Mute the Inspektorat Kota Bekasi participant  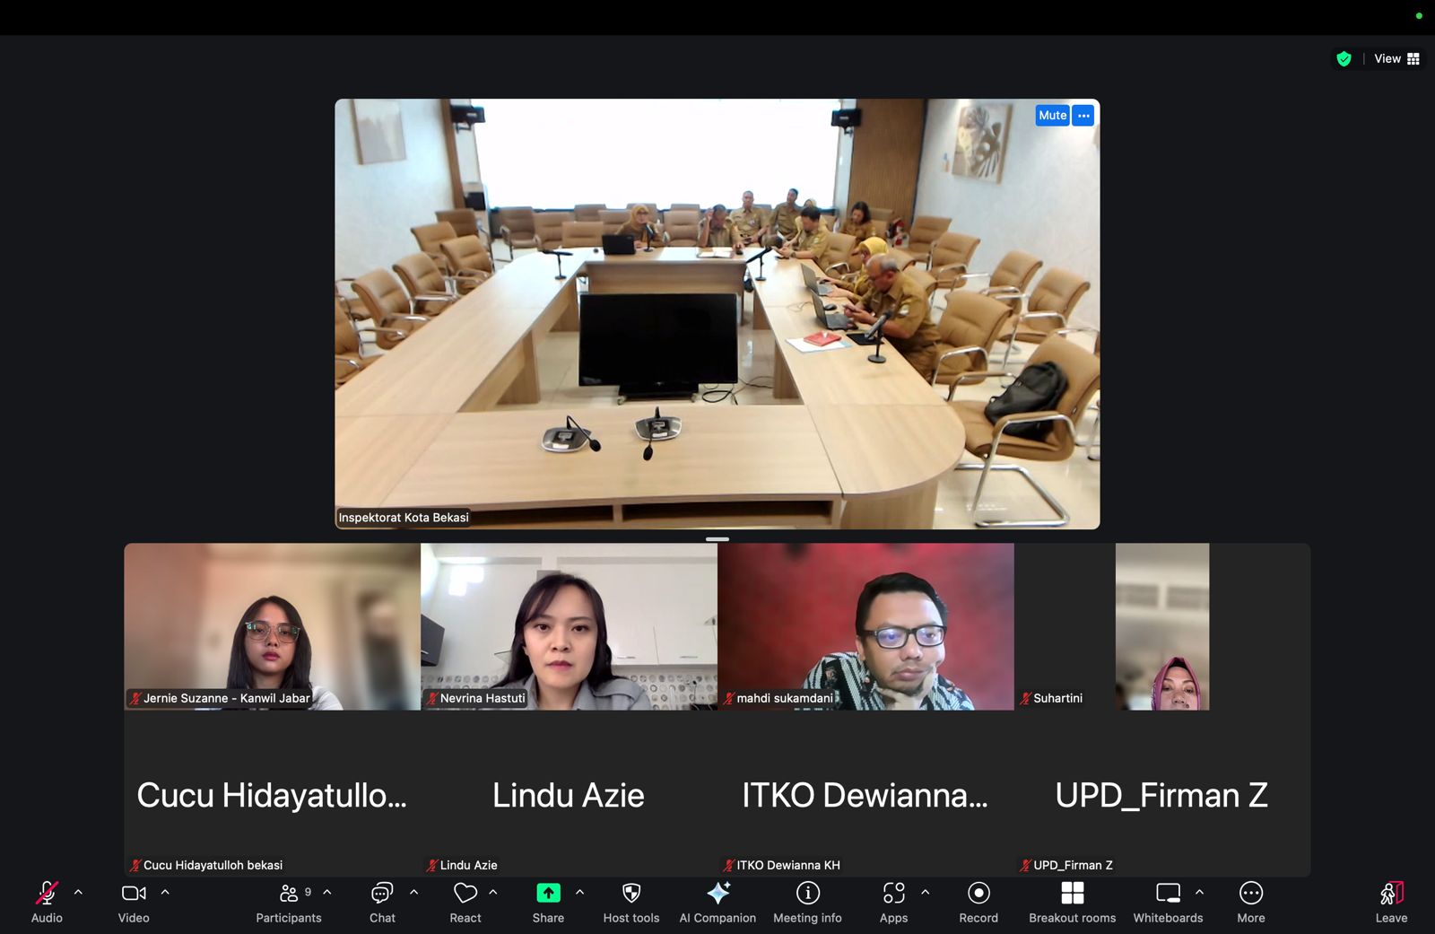coord(1052,115)
